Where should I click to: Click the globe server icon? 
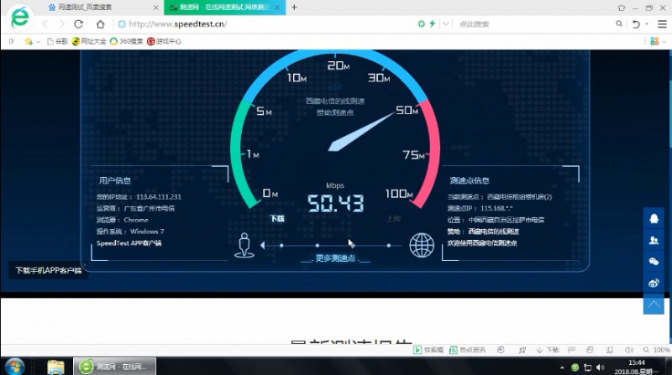coord(422,245)
